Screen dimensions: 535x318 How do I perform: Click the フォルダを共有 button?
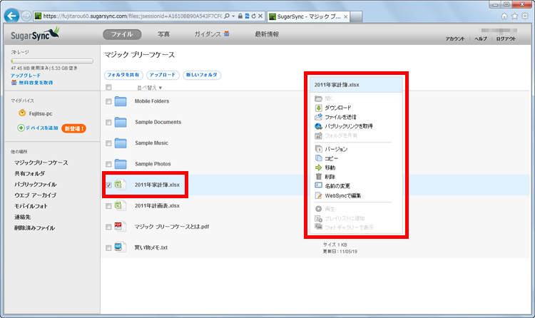point(123,75)
